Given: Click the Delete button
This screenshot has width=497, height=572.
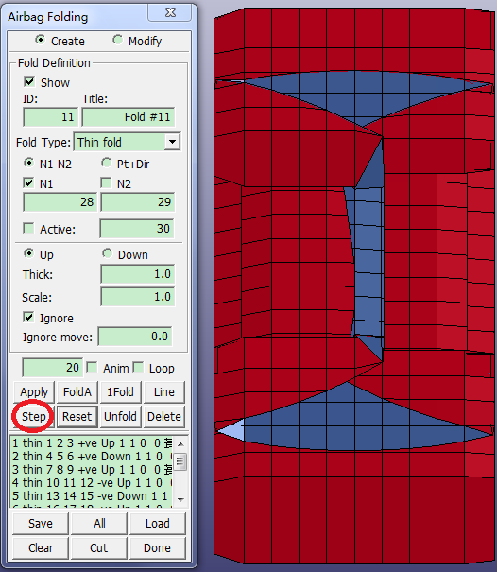Looking at the screenshot, I should pos(164,417).
